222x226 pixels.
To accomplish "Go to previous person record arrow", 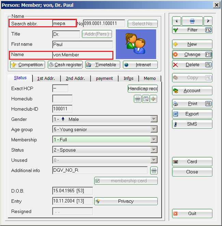I will click(x=177, y=21).
